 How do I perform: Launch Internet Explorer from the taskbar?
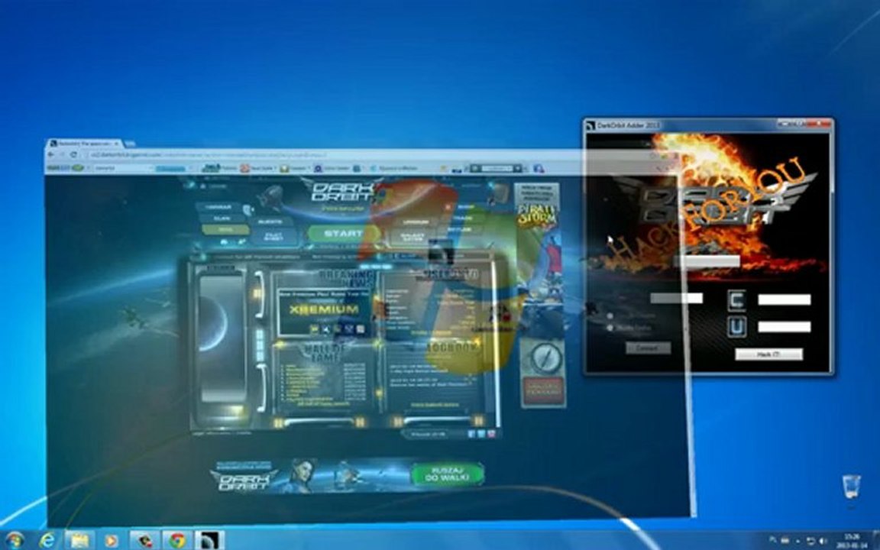point(47,541)
